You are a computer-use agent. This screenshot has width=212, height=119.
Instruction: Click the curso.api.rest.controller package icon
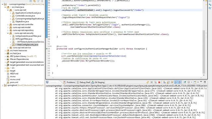tap(11, 24)
